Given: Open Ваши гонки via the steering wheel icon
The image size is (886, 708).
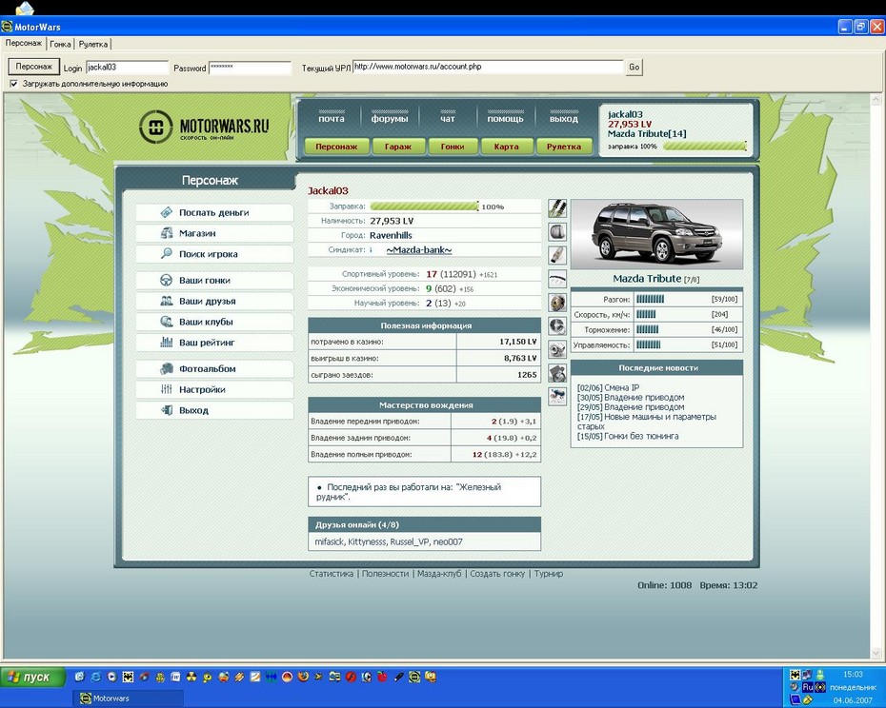Looking at the screenshot, I should (166, 280).
